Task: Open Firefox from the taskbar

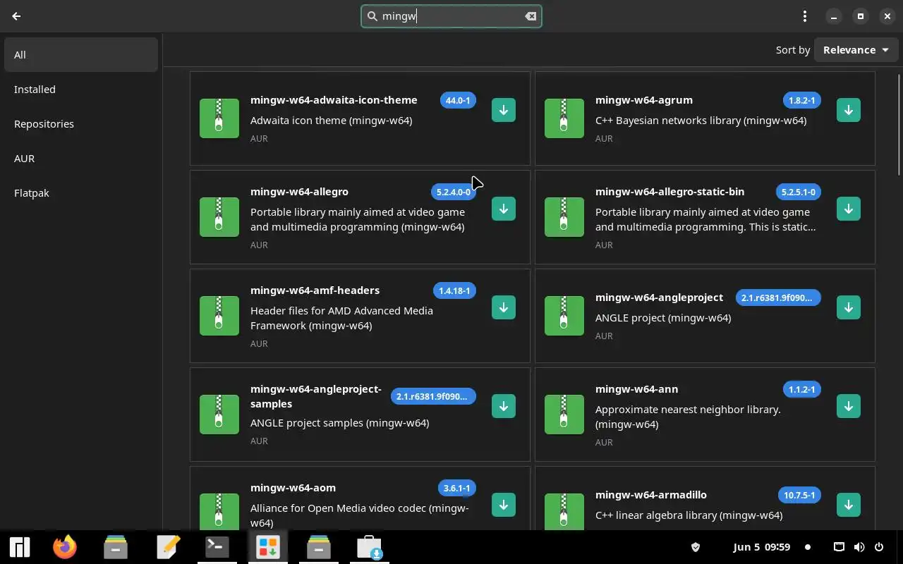Action: pyautogui.click(x=65, y=547)
